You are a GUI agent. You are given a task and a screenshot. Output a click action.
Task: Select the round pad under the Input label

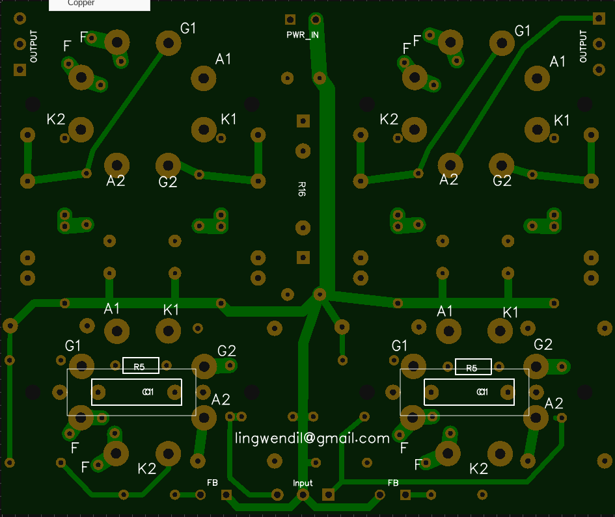[303, 495]
